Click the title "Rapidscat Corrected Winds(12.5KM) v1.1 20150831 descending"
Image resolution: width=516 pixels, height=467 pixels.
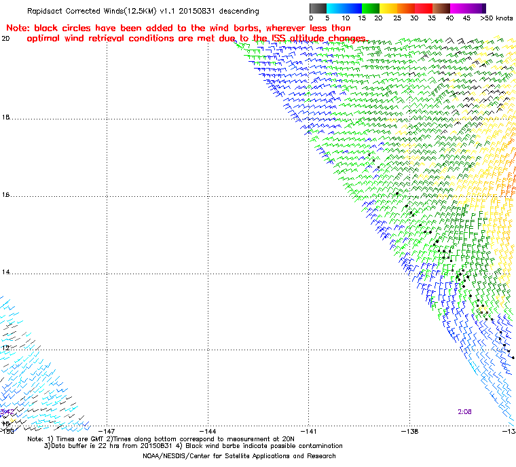[143, 11]
